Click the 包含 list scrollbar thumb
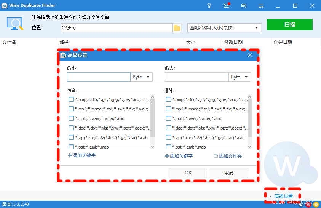This screenshot has width=321, height=208. pyautogui.click(x=152, y=118)
